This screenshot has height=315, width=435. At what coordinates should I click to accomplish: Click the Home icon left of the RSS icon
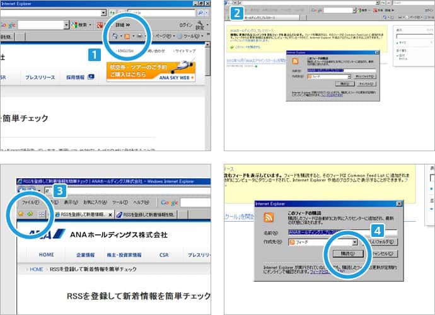point(113,37)
